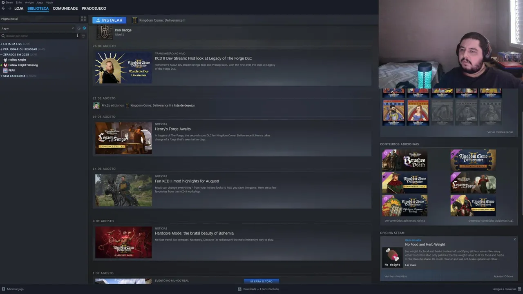
Task: Go back with the left arrow
Action: pyautogui.click(x=3, y=8)
